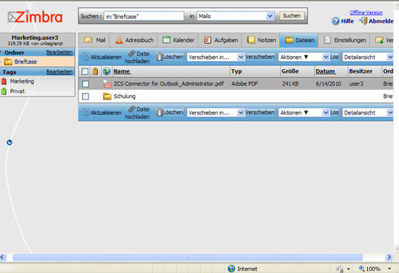Click the red Marketing tag icon
The height and width of the screenshot is (273, 399).
[4, 81]
